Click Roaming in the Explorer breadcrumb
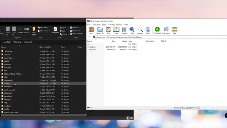 tap(17, 42)
